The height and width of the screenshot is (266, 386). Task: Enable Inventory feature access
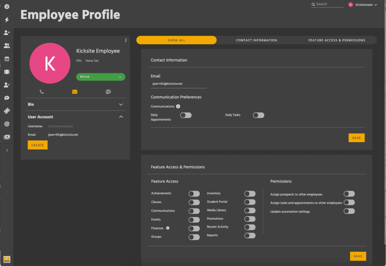click(250, 193)
